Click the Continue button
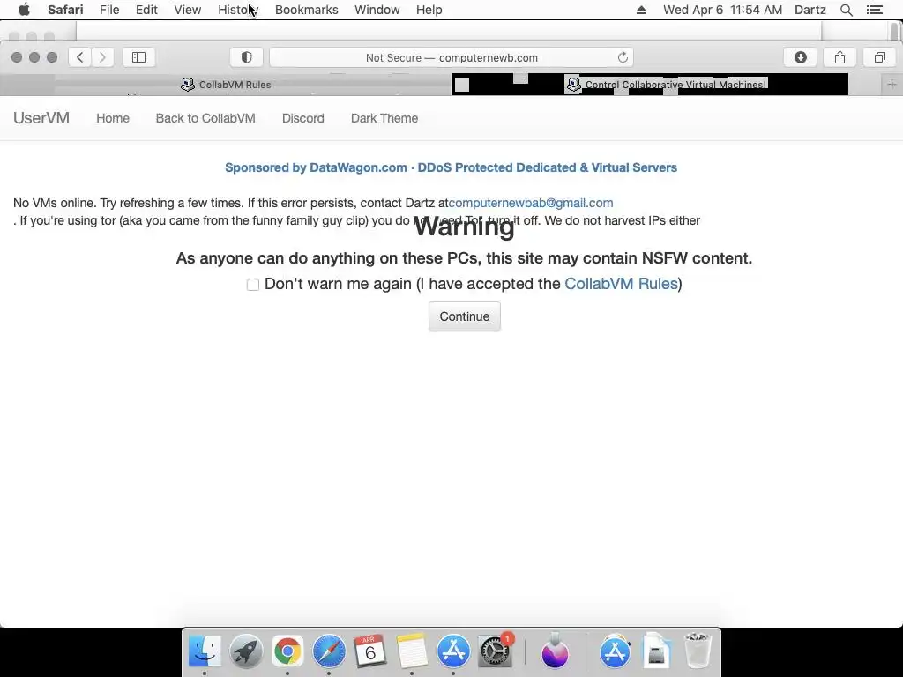The image size is (903, 677). pos(464,316)
